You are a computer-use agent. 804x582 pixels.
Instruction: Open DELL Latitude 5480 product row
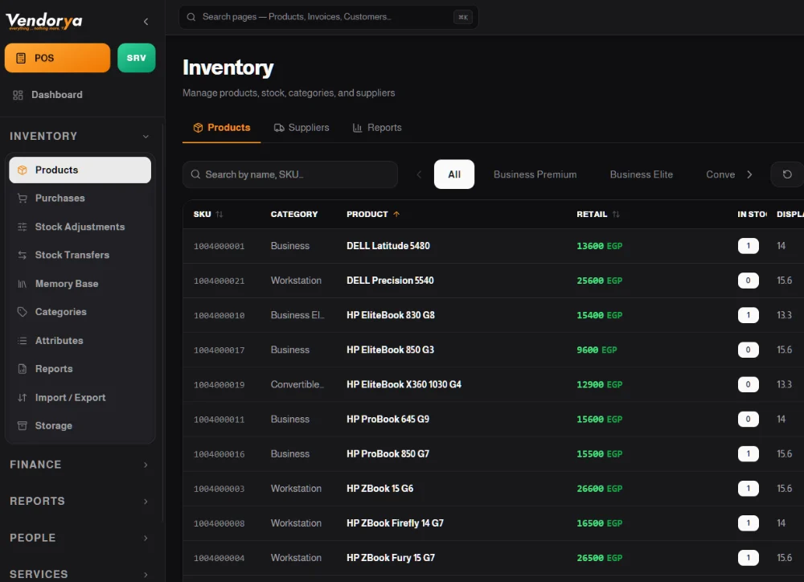pyautogui.click(x=494, y=246)
